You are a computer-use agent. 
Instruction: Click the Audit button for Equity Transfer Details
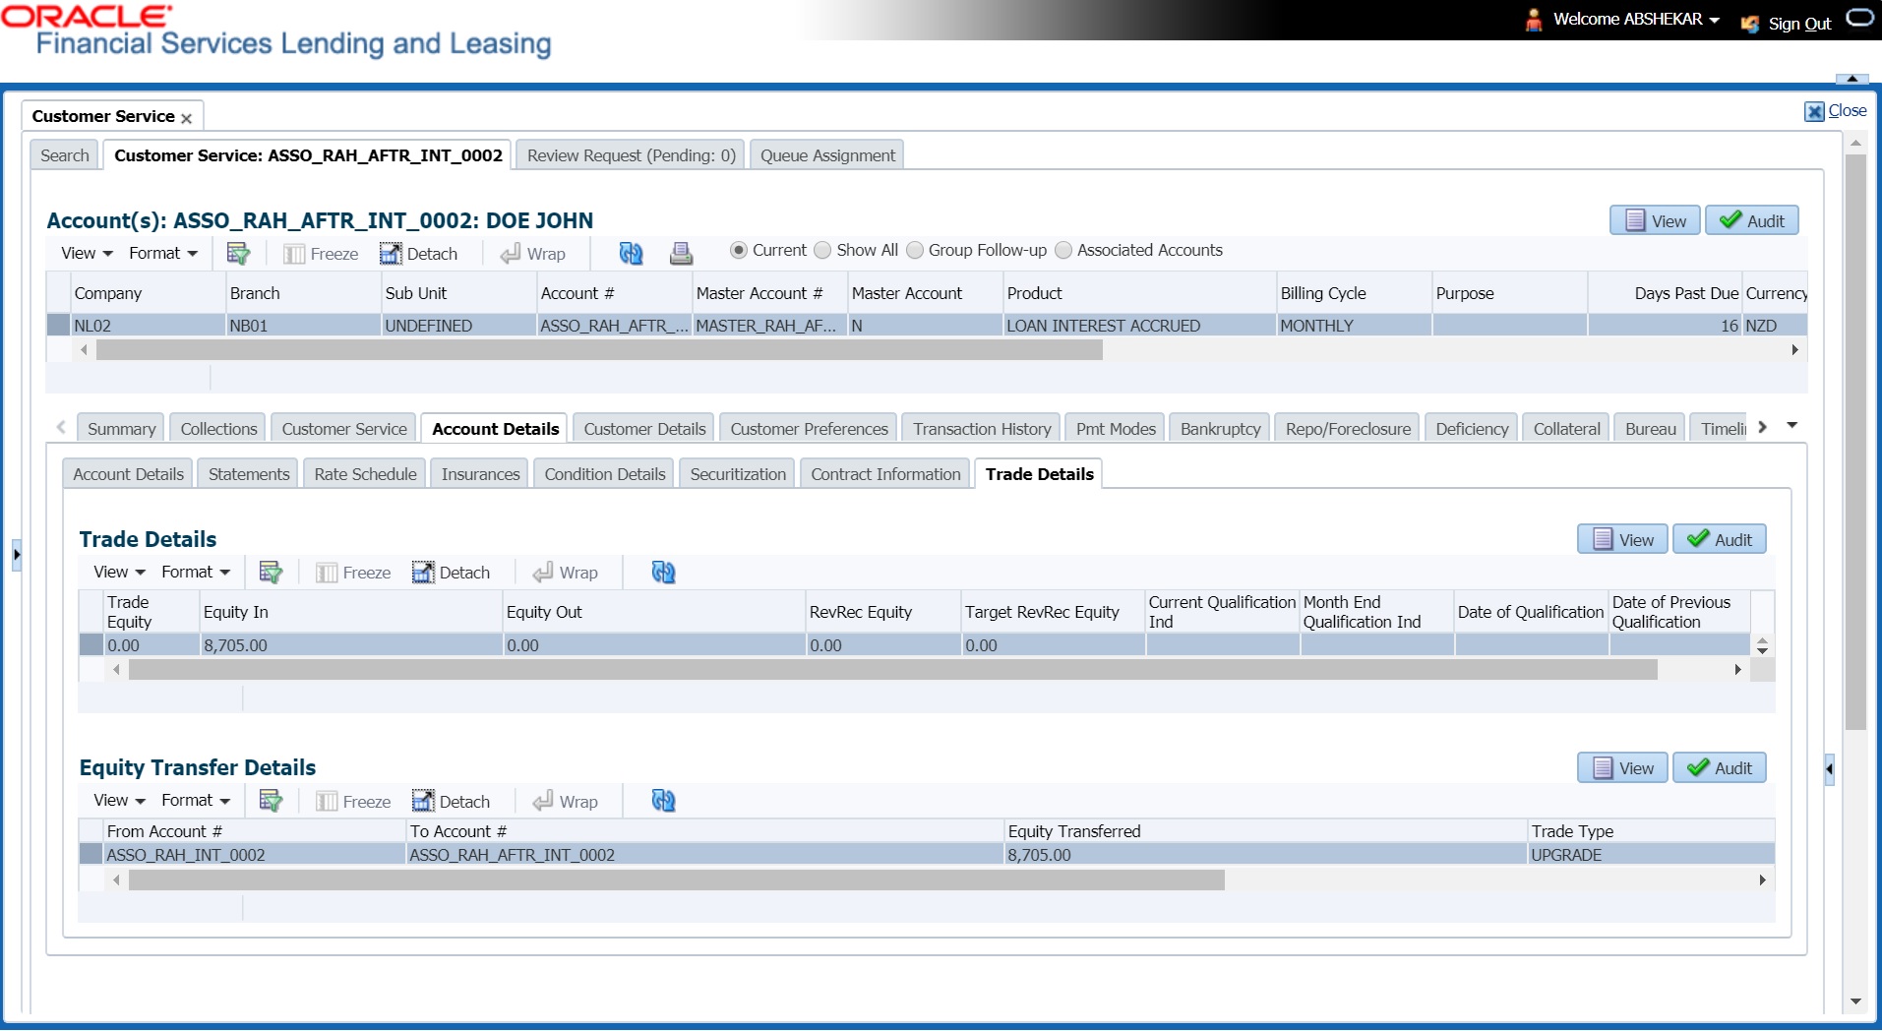pyautogui.click(x=1720, y=768)
